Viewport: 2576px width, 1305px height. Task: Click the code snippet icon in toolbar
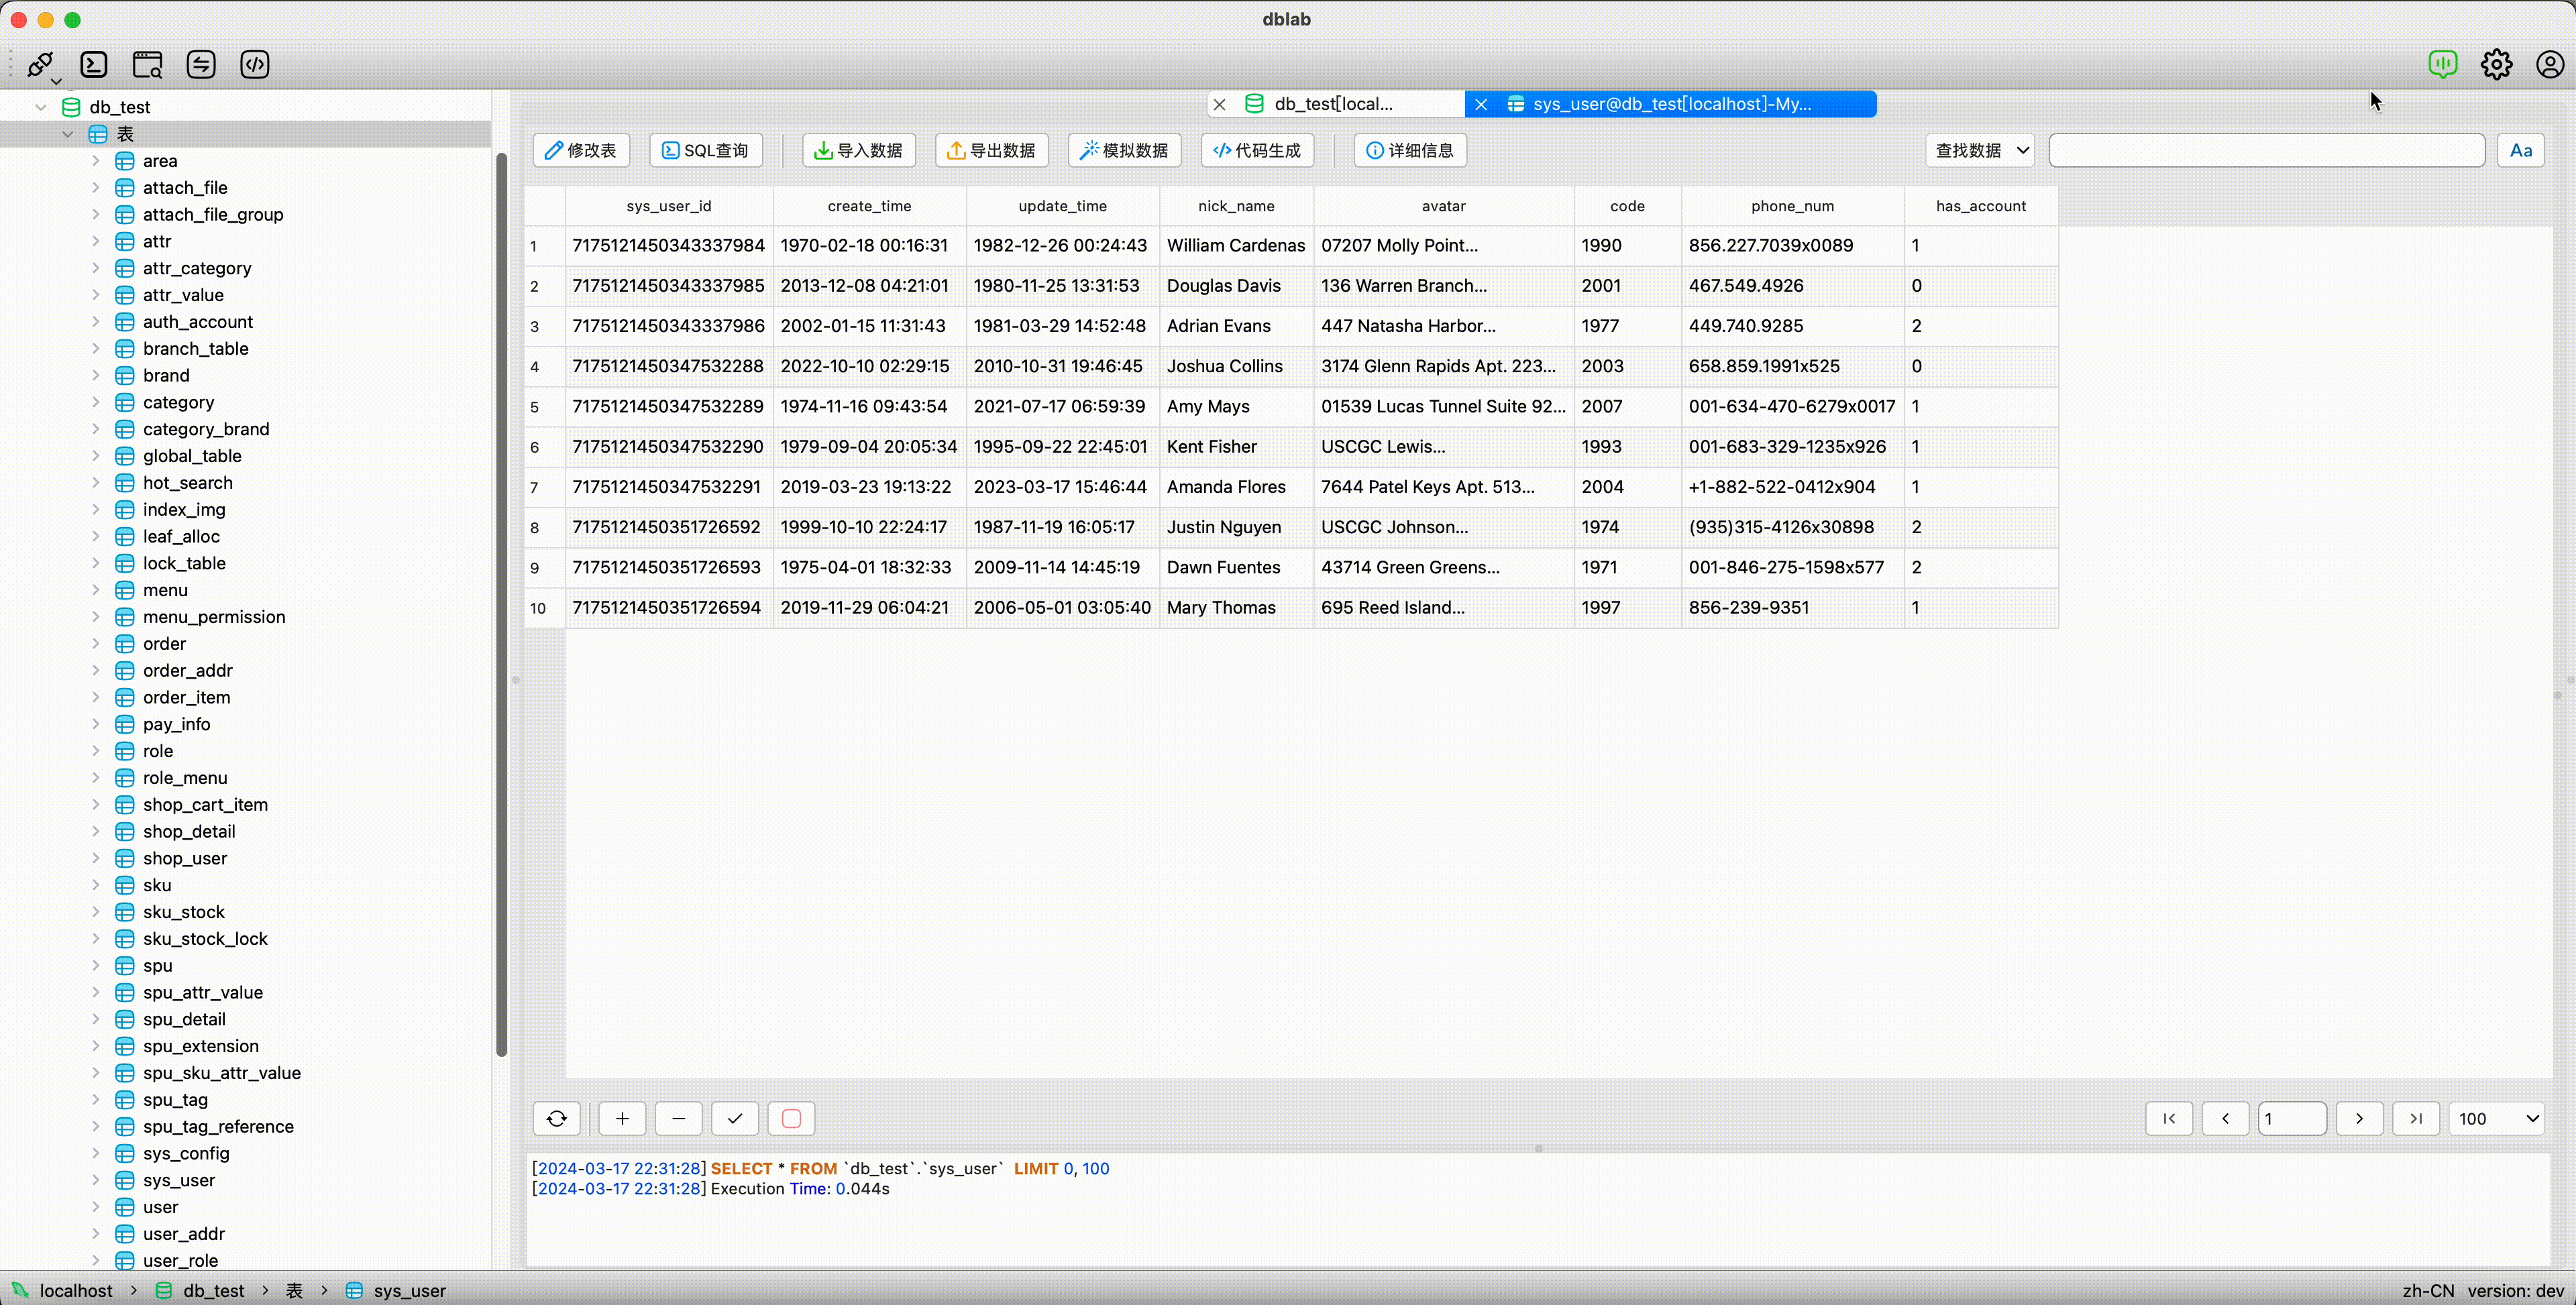click(x=255, y=65)
